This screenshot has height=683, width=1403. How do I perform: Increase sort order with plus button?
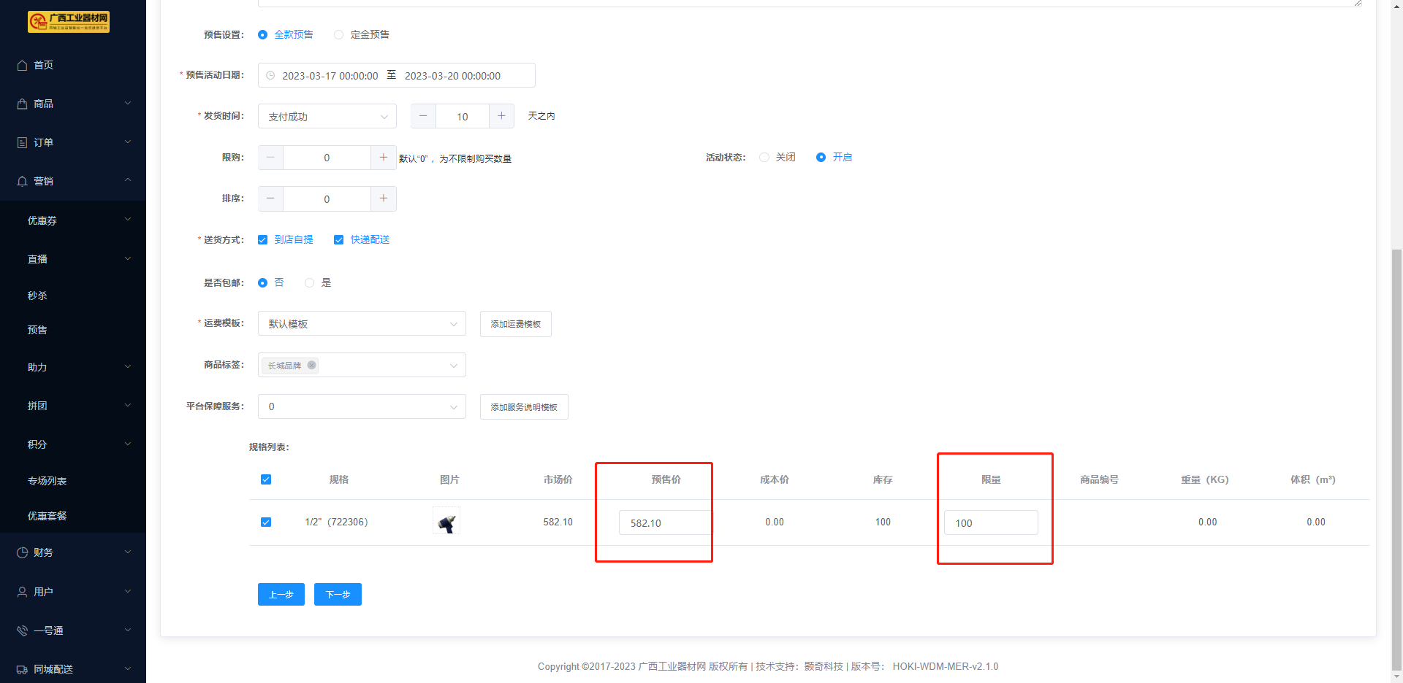[x=384, y=198]
